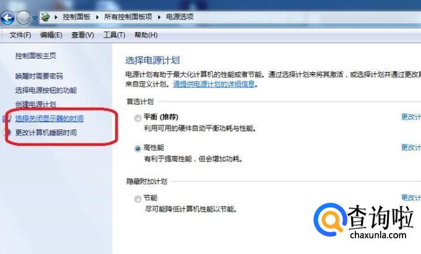Open 选择关闭显示器的时间 link
The width and height of the screenshot is (421, 254).
49,119
